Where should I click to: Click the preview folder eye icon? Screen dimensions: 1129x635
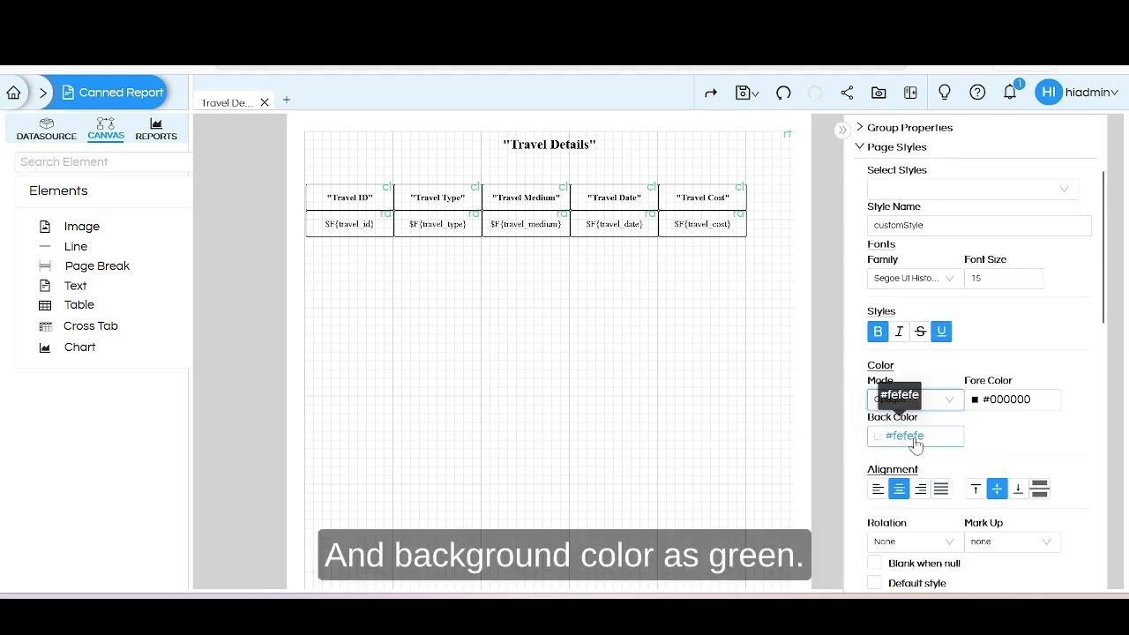[879, 93]
